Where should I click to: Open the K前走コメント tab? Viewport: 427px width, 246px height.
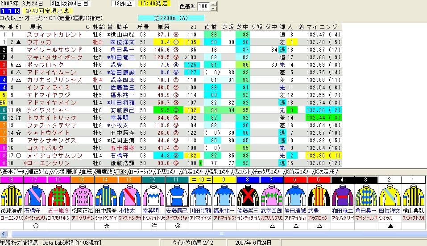click(x=298, y=172)
